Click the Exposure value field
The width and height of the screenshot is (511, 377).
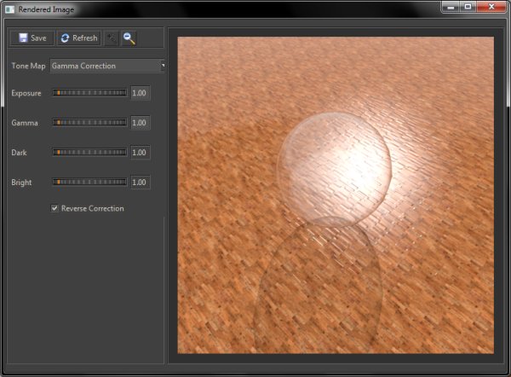pos(141,93)
